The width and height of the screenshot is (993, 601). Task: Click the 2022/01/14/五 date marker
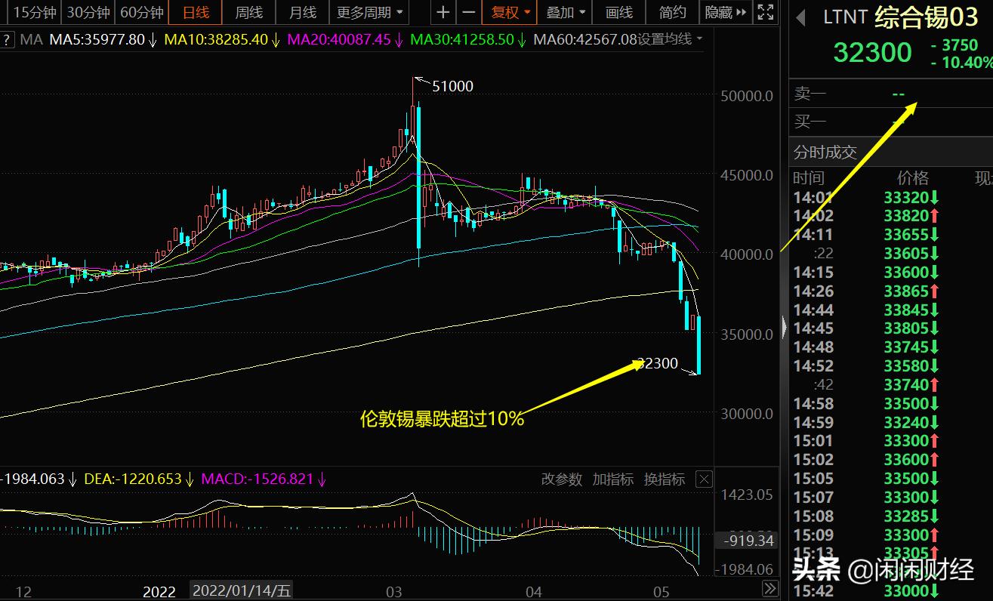242,590
